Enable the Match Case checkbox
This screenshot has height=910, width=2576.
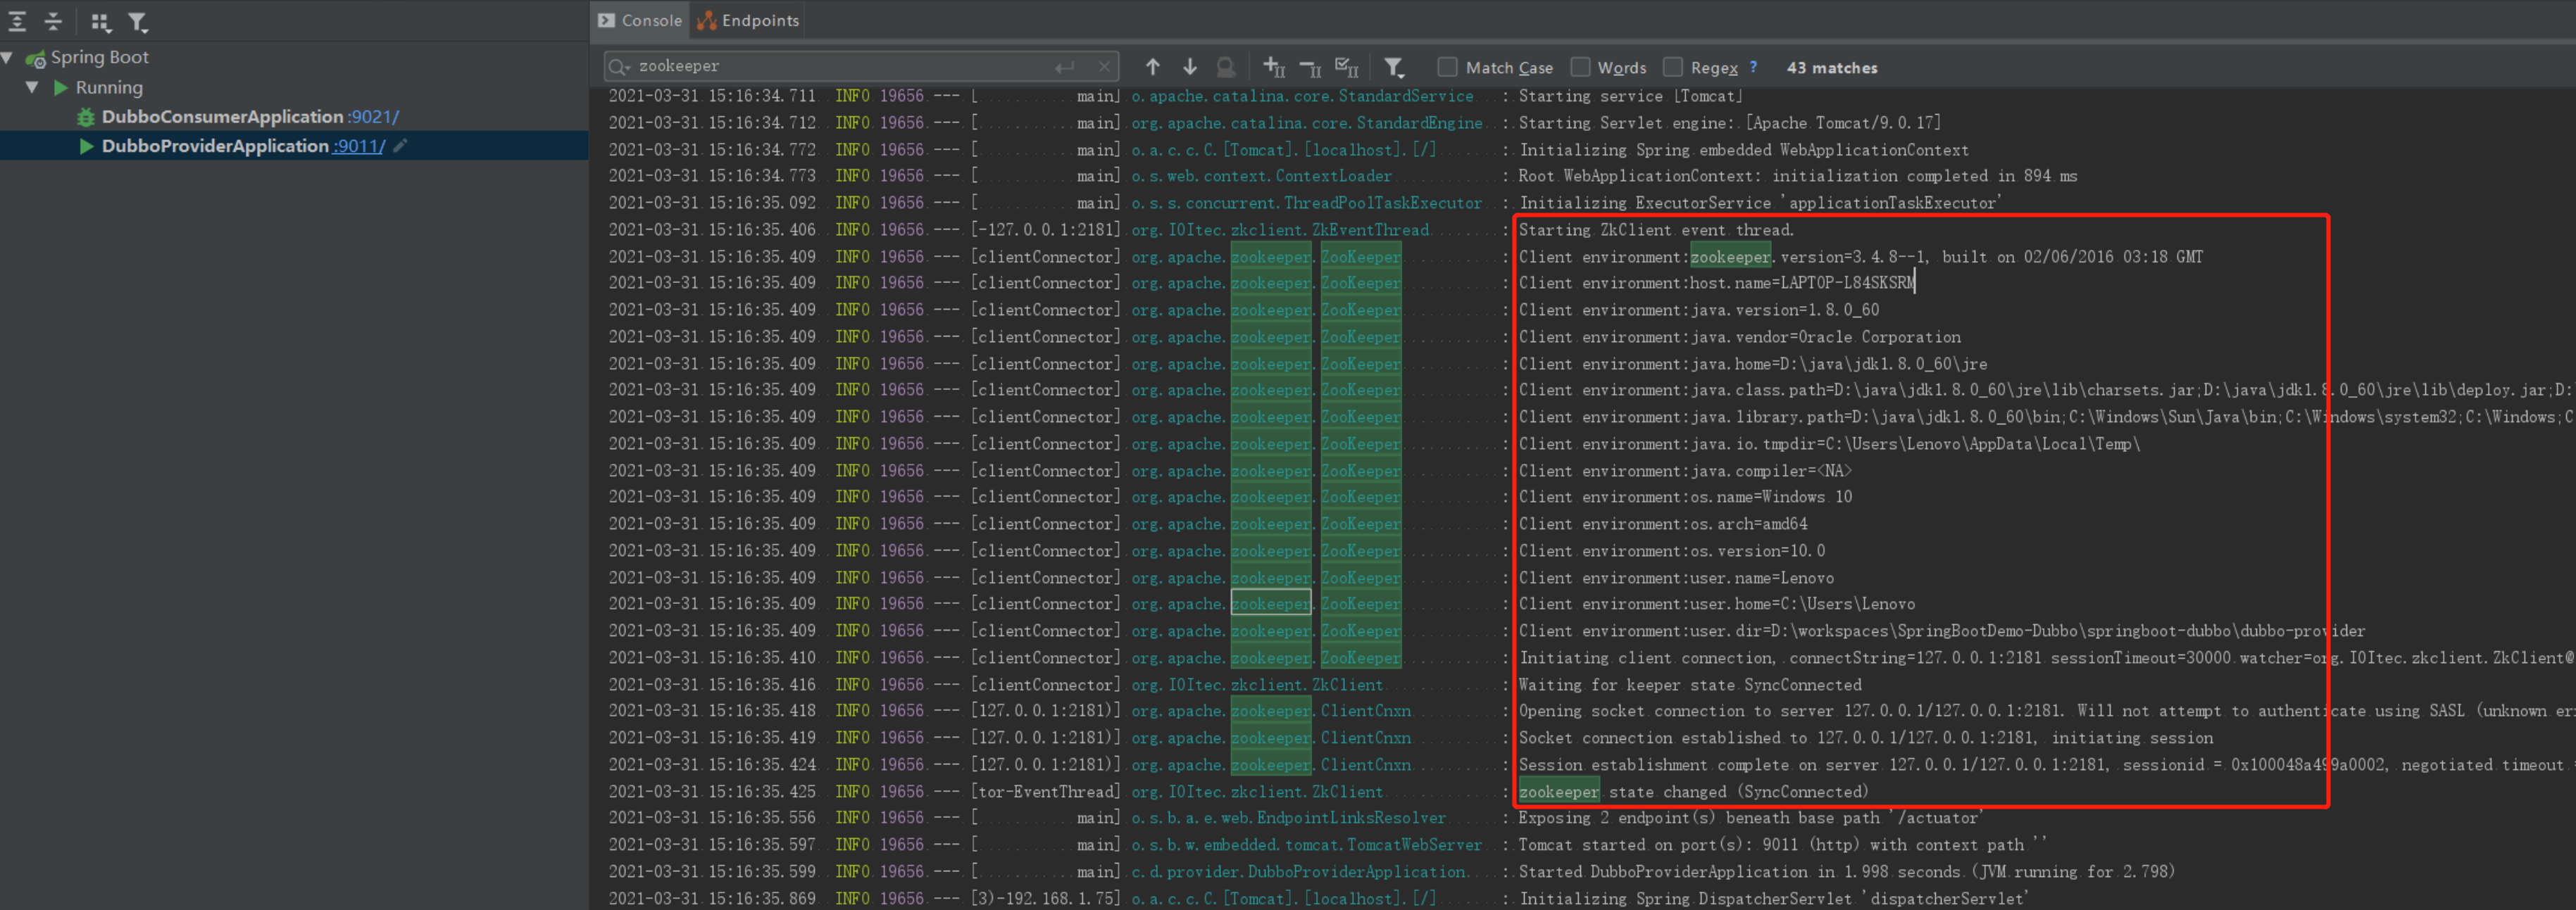(1447, 67)
